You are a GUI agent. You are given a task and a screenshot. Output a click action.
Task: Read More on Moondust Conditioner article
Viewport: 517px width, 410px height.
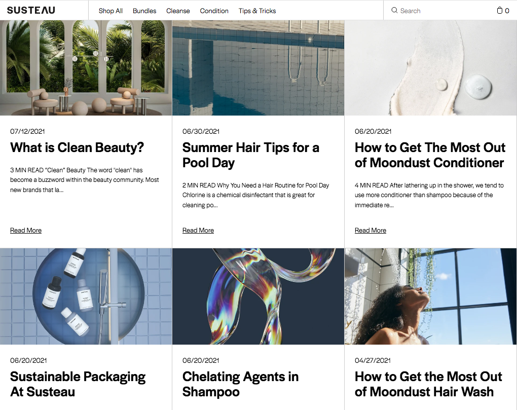(371, 231)
